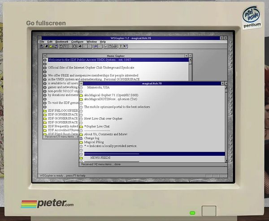The image size is (269, 221).
Task: Click the Home Gopher window title bar
Action: [x=116, y=56]
